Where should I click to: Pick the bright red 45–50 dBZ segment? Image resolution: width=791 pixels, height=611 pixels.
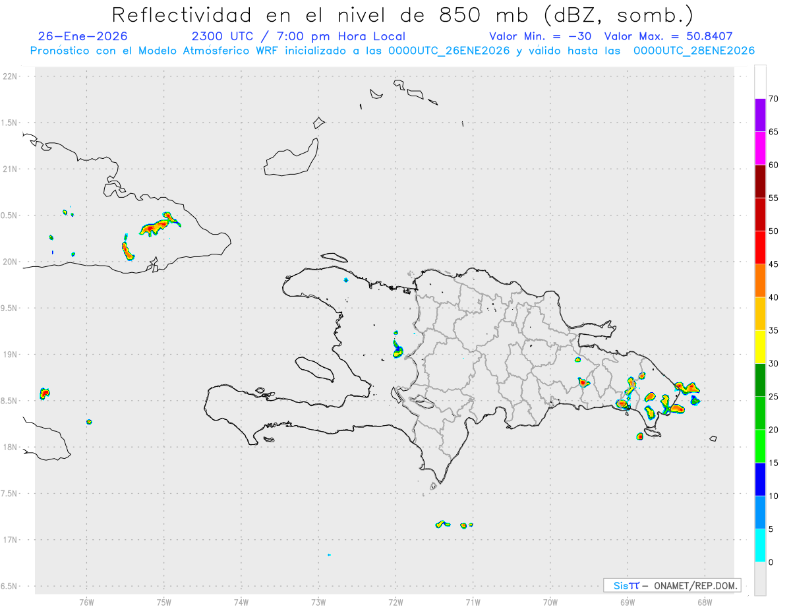pyautogui.click(x=760, y=248)
